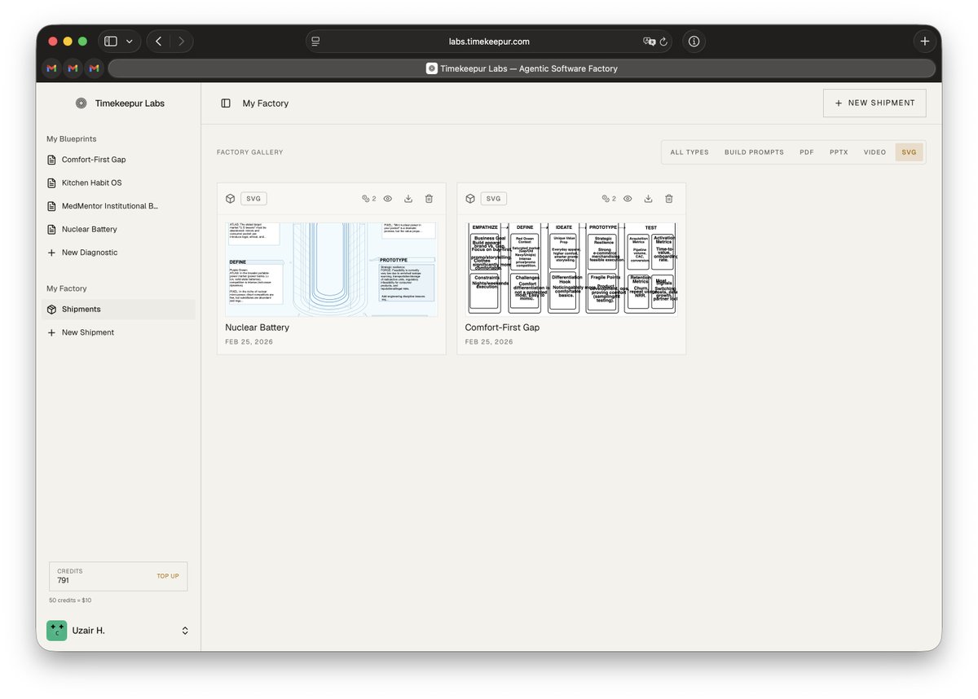Image resolution: width=978 pixels, height=699 pixels.
Task: Open the Timekeepur Labs logo icon
Action: 81,103
